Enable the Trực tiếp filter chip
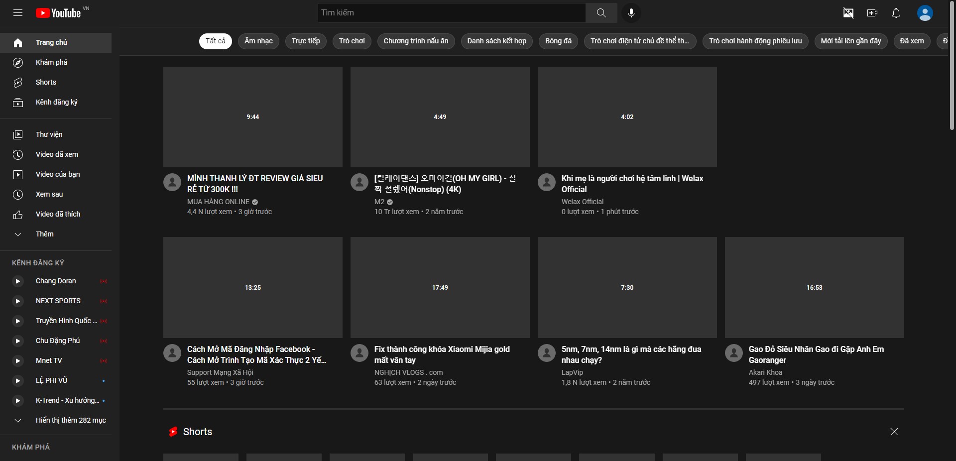Viewport: 956px width, 461px height. click(305, 41)
